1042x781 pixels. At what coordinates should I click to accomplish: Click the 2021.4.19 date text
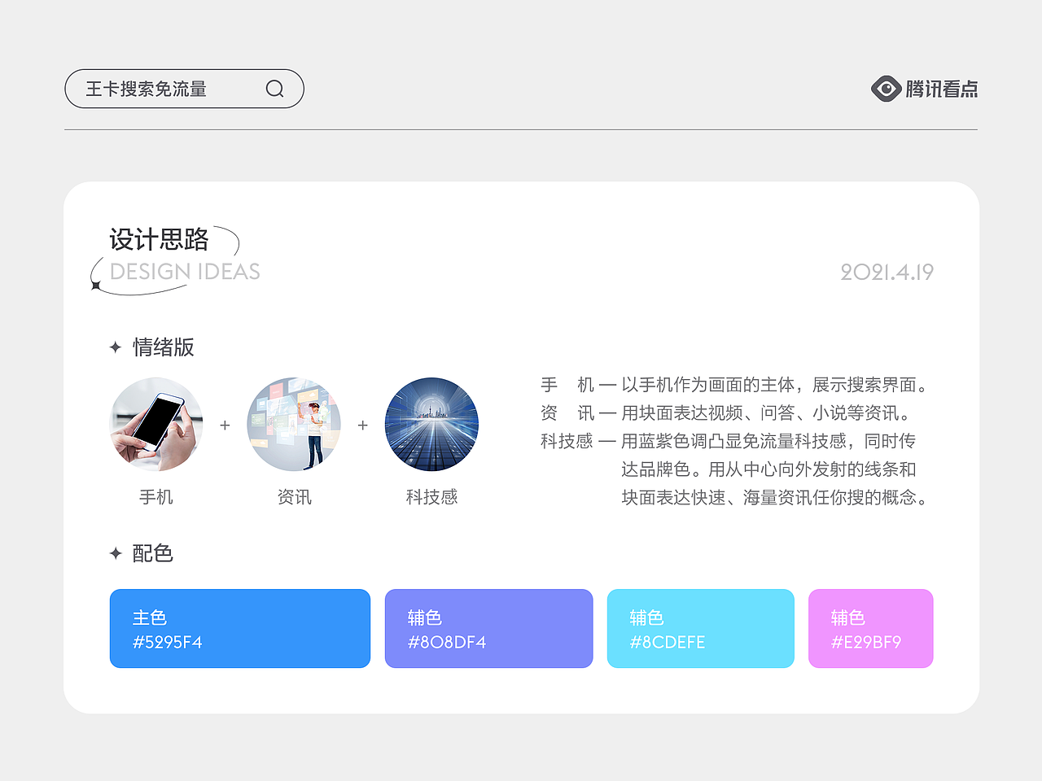pos(887,273)
